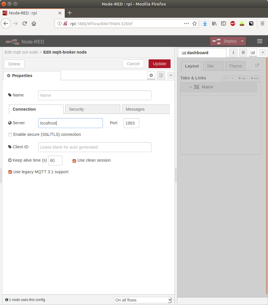The height and width of the screenshot is (305, 268).
Task: Click the black extension icon in toolbar
Action: [251, 23]
